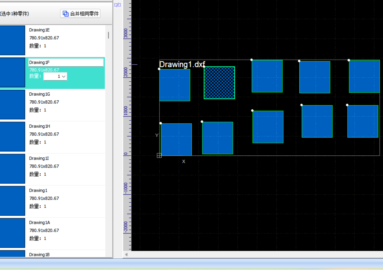Click the Drawing1 name in the list
383x270 pixels.
click(x=38, y=190)
